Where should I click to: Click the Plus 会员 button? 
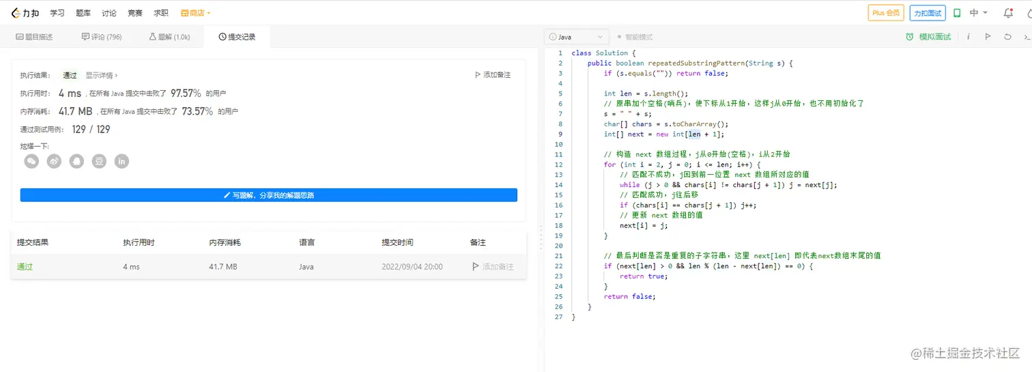(x=886, y=13)
